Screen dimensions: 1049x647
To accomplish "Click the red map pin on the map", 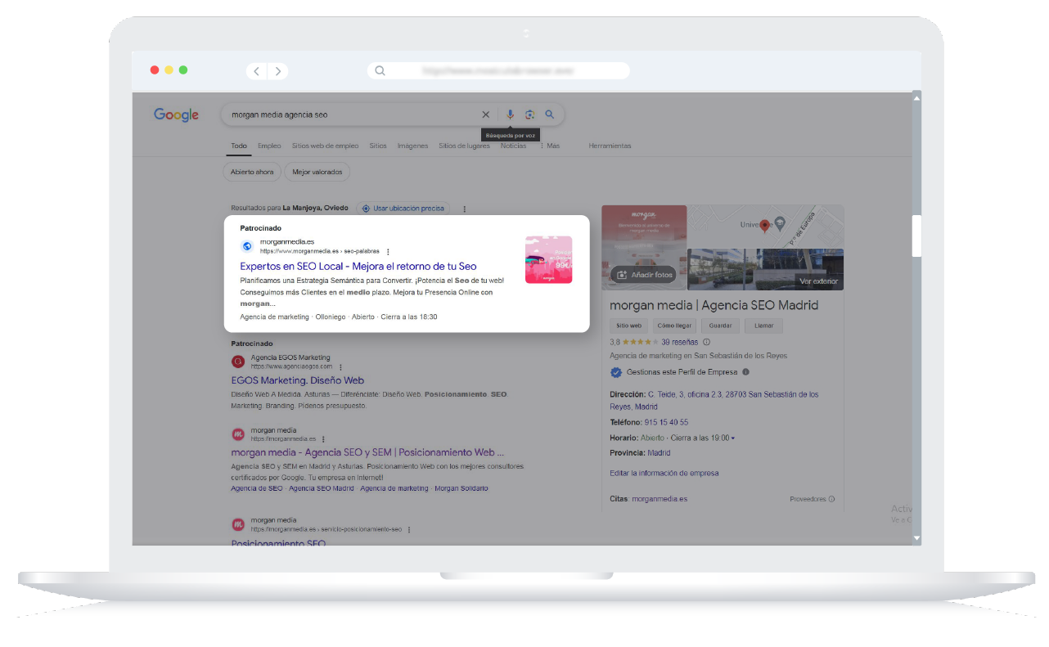I will click(765, 226).
